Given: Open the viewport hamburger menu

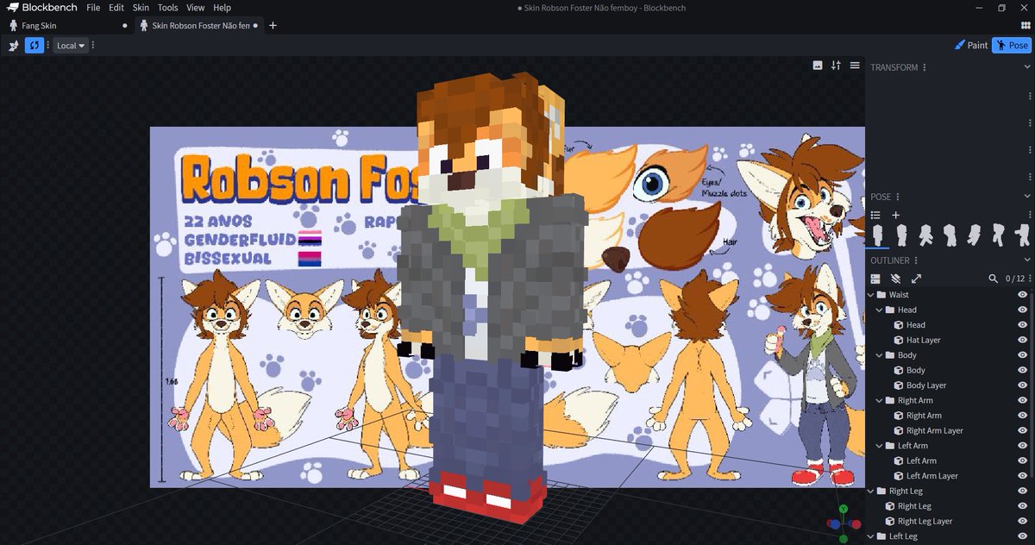Looking at the screenshot, I should (855, 66).
